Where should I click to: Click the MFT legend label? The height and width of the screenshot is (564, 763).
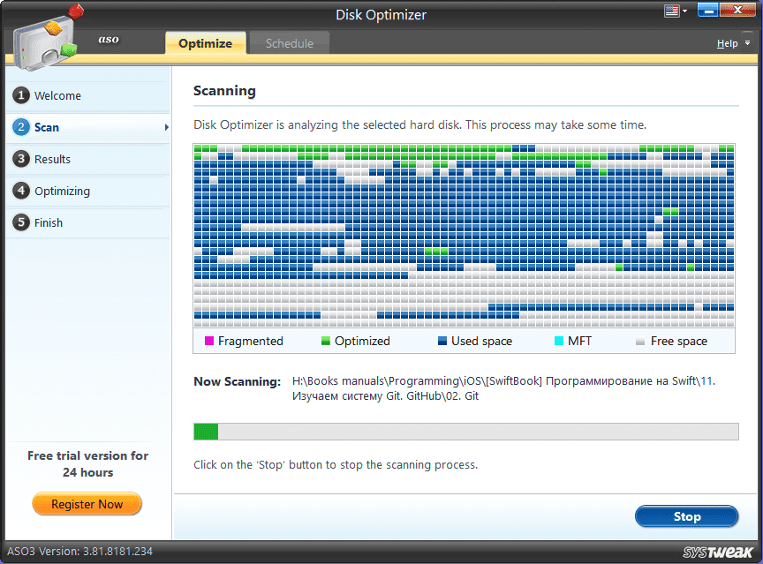click(x=579, y=342)
